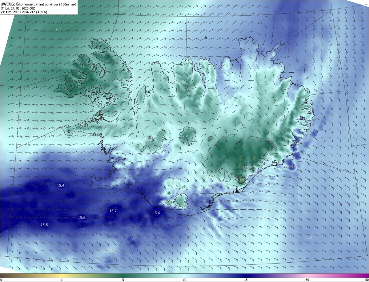This screenshot has width=369, height=282.
Task: Click the 4.2 value on the Westfjords
Action: pos(83,76)
